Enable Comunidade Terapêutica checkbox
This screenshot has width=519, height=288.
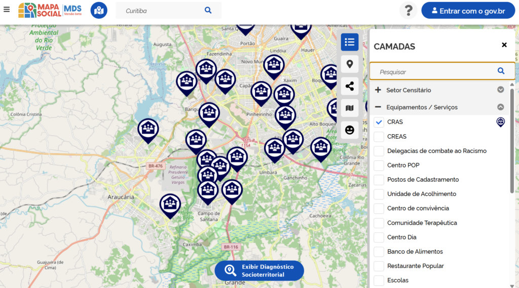[379, 223]
